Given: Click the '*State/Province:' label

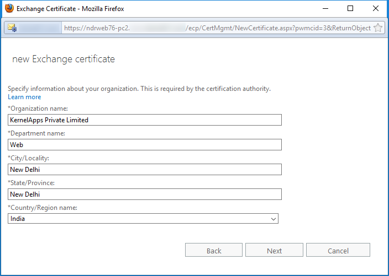Looking at the screenshot, I should tap(31, 183).
